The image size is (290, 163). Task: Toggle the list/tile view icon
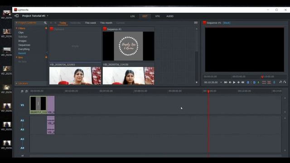pyautogui.click(x=196, y=23)
